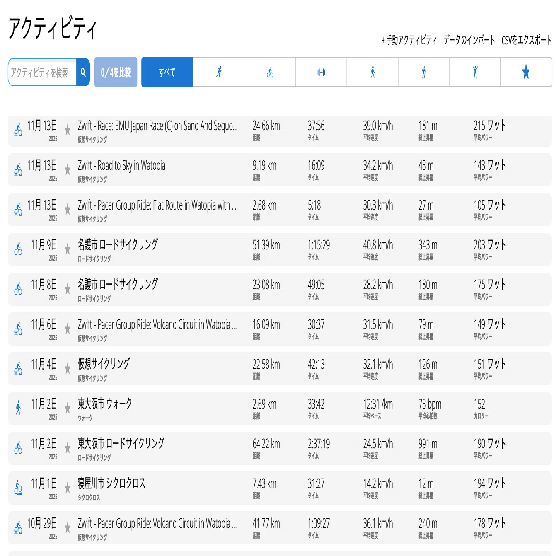Toggle favorite star for 寝屋川市 シクロクロス

(68, 488)
